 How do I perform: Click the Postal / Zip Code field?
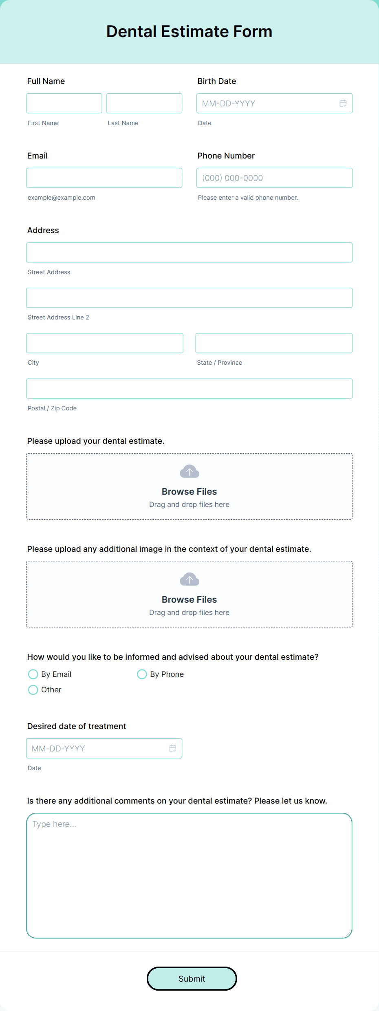coord(189,388)
